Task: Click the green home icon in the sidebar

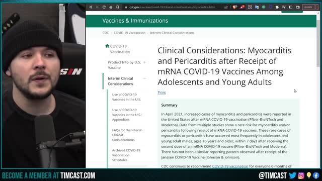Action: (107, 46)
